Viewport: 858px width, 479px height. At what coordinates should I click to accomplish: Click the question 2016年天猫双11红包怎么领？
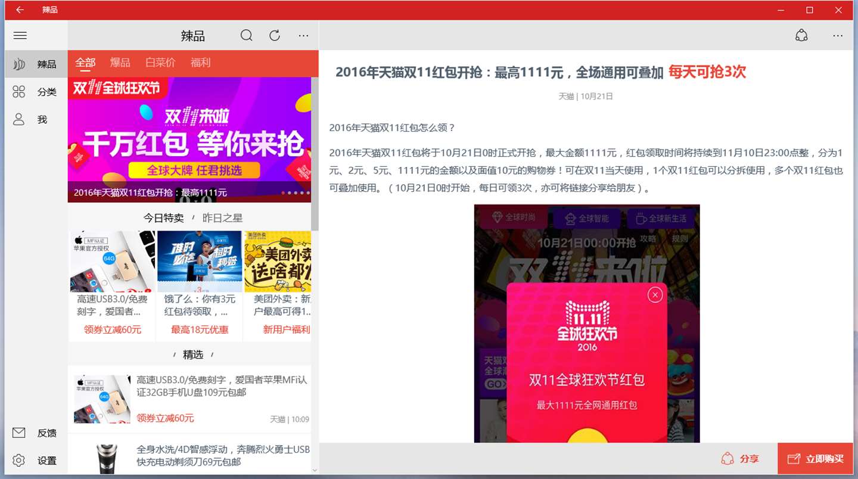click(392, 127)
